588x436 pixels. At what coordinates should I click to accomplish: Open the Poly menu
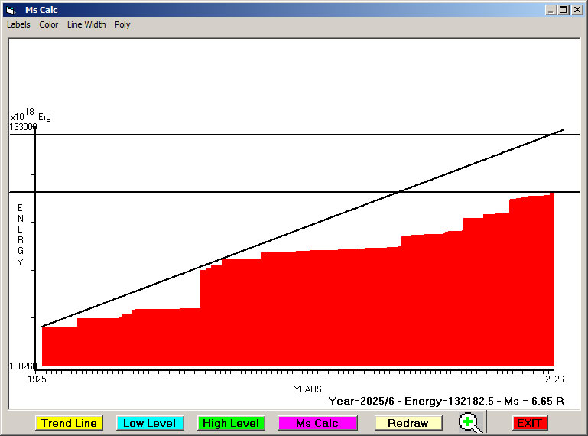pos(122,24)
